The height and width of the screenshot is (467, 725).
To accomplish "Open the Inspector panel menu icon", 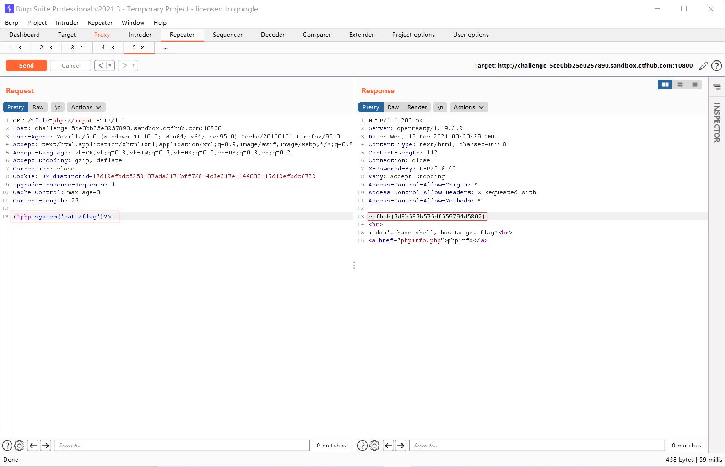I will click(x=717, y=87).
